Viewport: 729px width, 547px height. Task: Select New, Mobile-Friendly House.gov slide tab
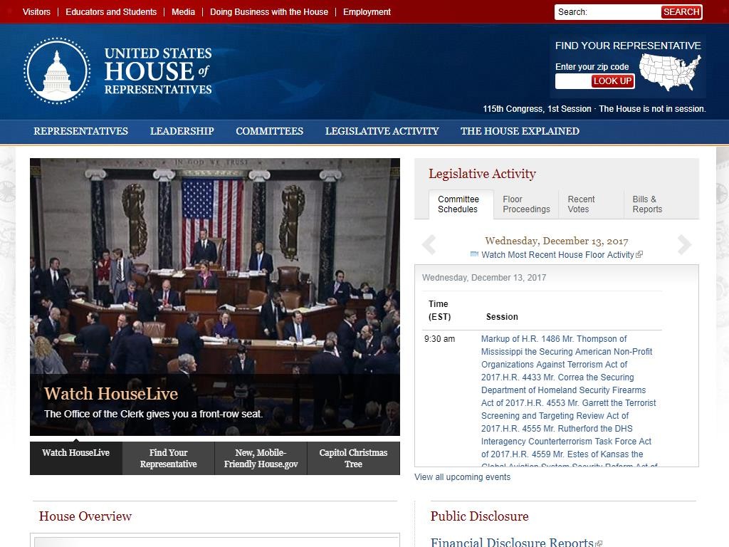[261, 458]
